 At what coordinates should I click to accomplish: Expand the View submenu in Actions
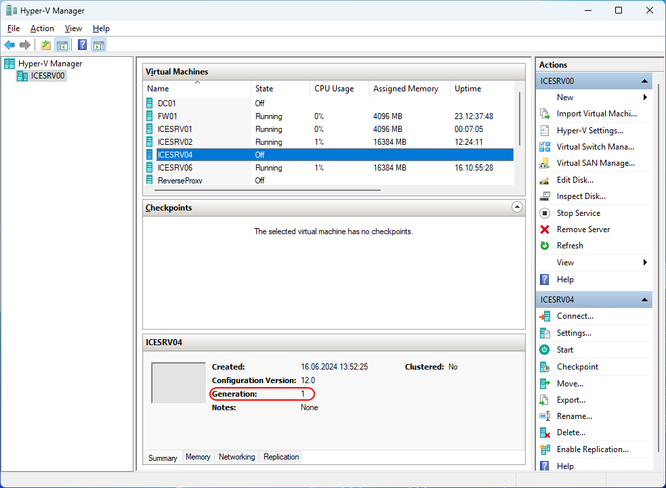pos(645,262)
